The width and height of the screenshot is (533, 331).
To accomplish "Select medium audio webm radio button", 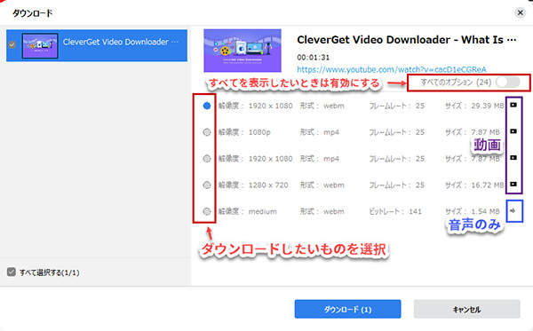I will pos(207,211).
